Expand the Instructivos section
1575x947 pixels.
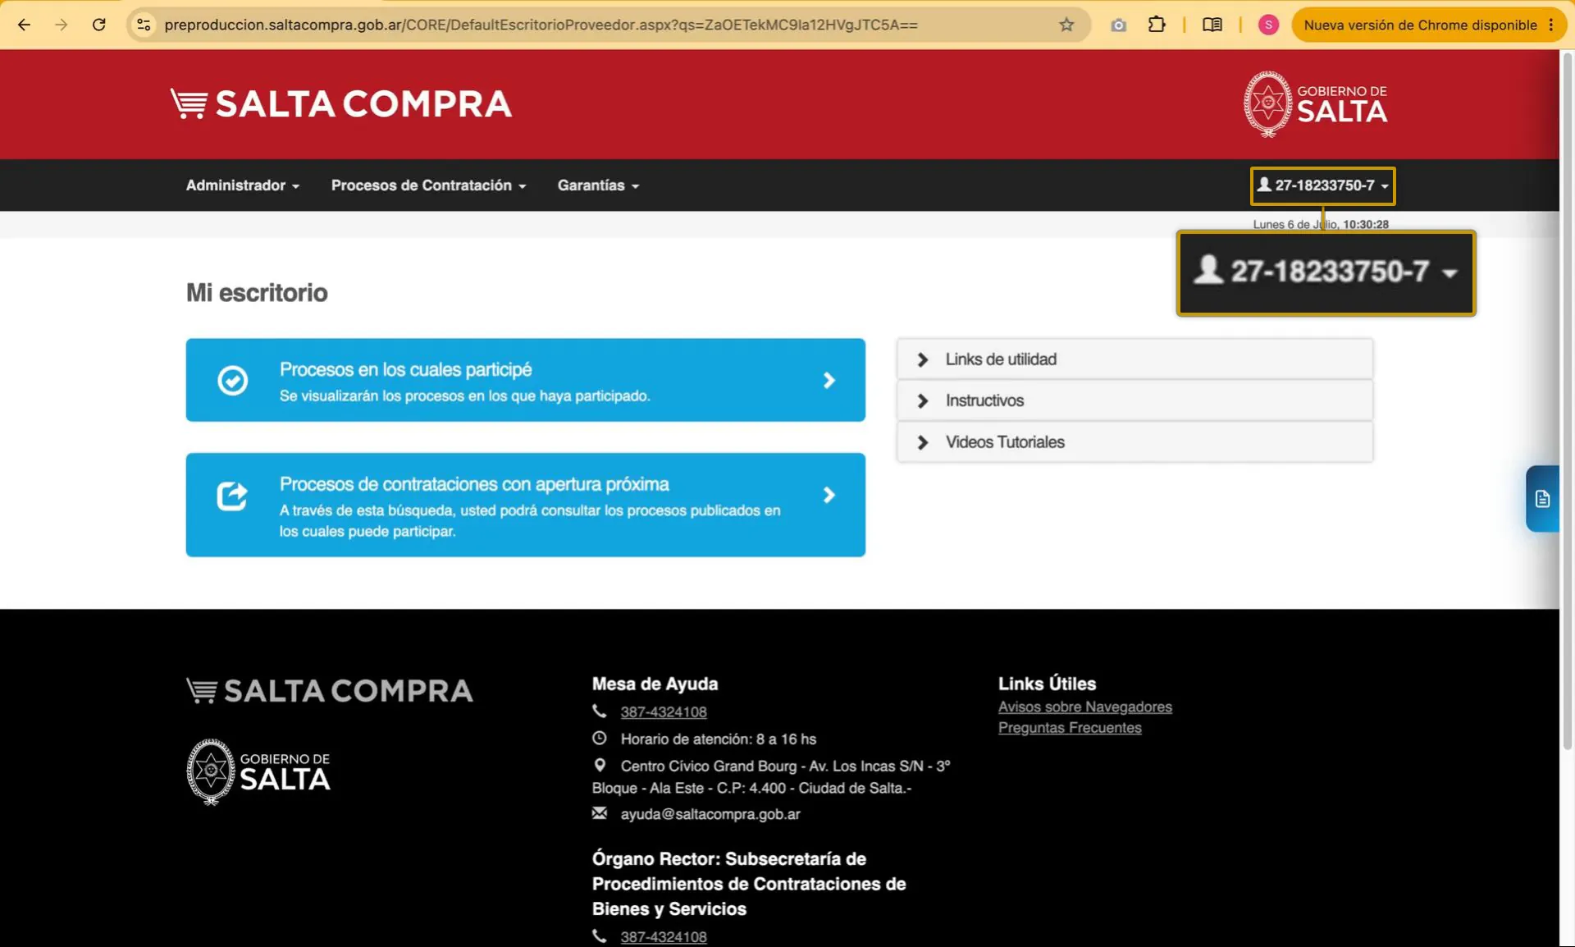[x=1134, y=400]
